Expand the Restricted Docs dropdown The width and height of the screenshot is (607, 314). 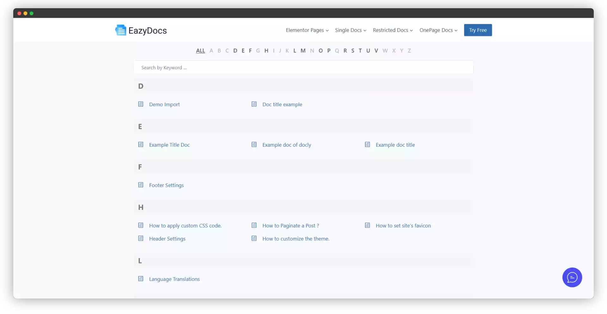392,30
